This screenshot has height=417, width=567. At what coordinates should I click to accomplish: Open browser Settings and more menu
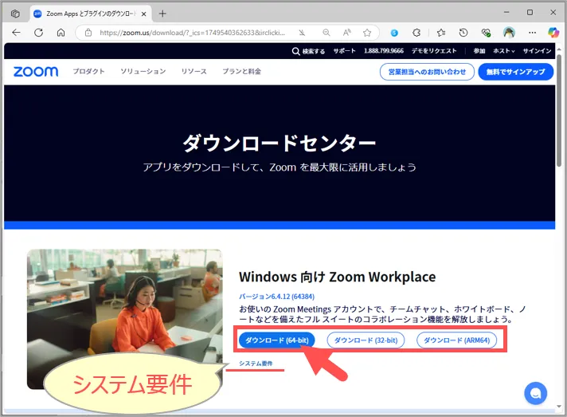point(532,33)
